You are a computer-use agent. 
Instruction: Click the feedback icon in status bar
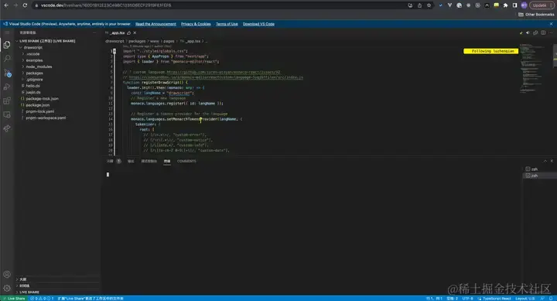point(542,299)
